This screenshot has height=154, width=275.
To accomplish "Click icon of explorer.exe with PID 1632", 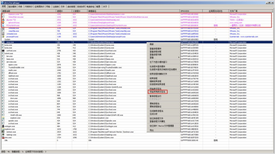I will click(3, 129).
